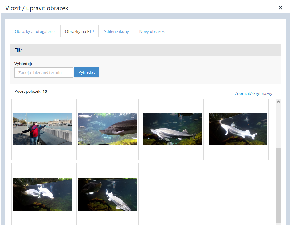The height and width of the screenshot is (225, 290).
Task: Select the last thumbnail in bottom row
Action: point(108,194)
